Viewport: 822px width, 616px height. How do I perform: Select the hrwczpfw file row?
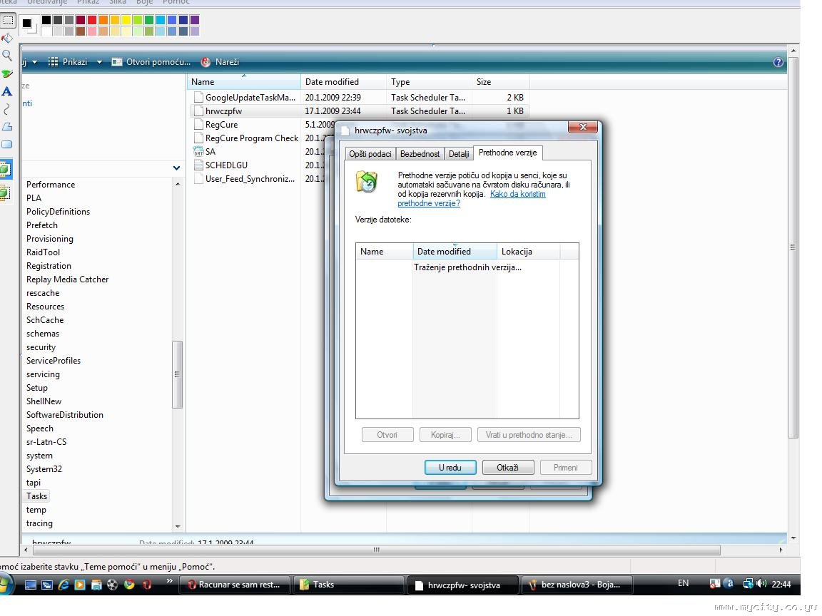[359, 111]
